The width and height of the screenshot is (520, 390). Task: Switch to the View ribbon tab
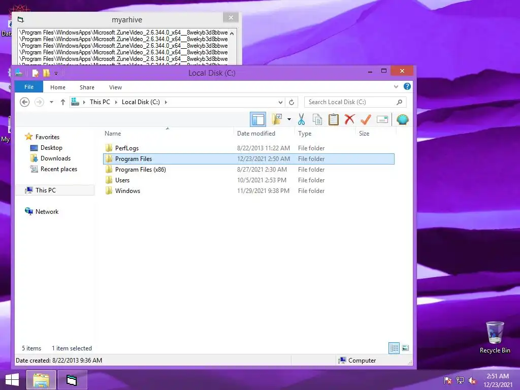pyautogui.click(x=115, y=87)
